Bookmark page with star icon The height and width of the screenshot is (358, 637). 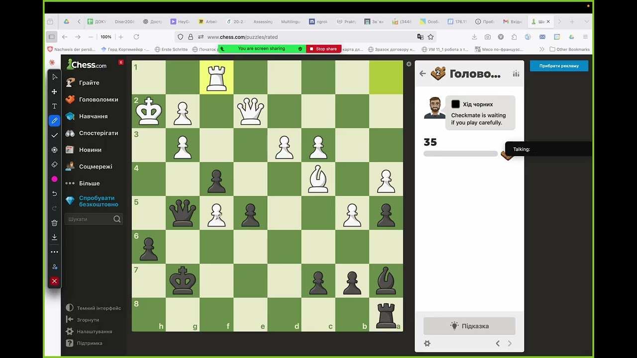point(431,37)
